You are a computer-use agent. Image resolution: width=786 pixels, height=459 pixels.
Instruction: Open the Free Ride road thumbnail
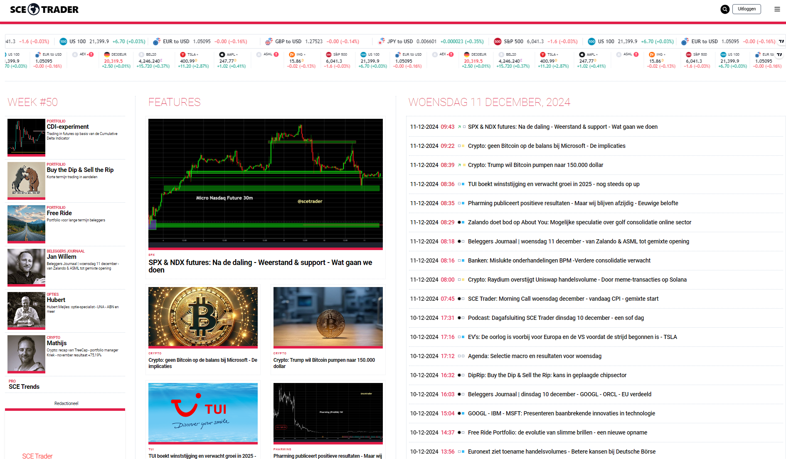(26, 223)
